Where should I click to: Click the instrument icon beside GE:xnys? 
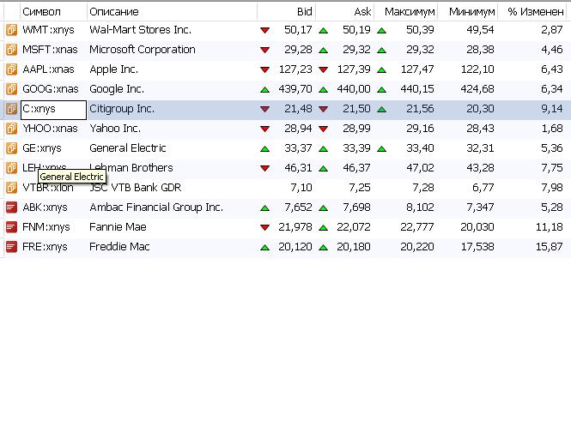coord(11,148)
